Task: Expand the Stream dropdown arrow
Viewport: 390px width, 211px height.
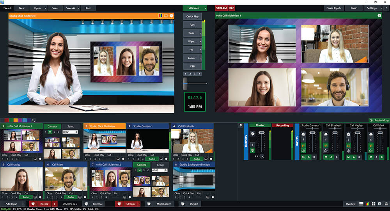Action: coord(138,204)
